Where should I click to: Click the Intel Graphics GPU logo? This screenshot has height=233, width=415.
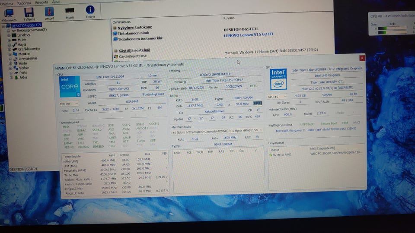278,79
